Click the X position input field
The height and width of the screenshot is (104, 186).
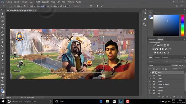(19, 6)
